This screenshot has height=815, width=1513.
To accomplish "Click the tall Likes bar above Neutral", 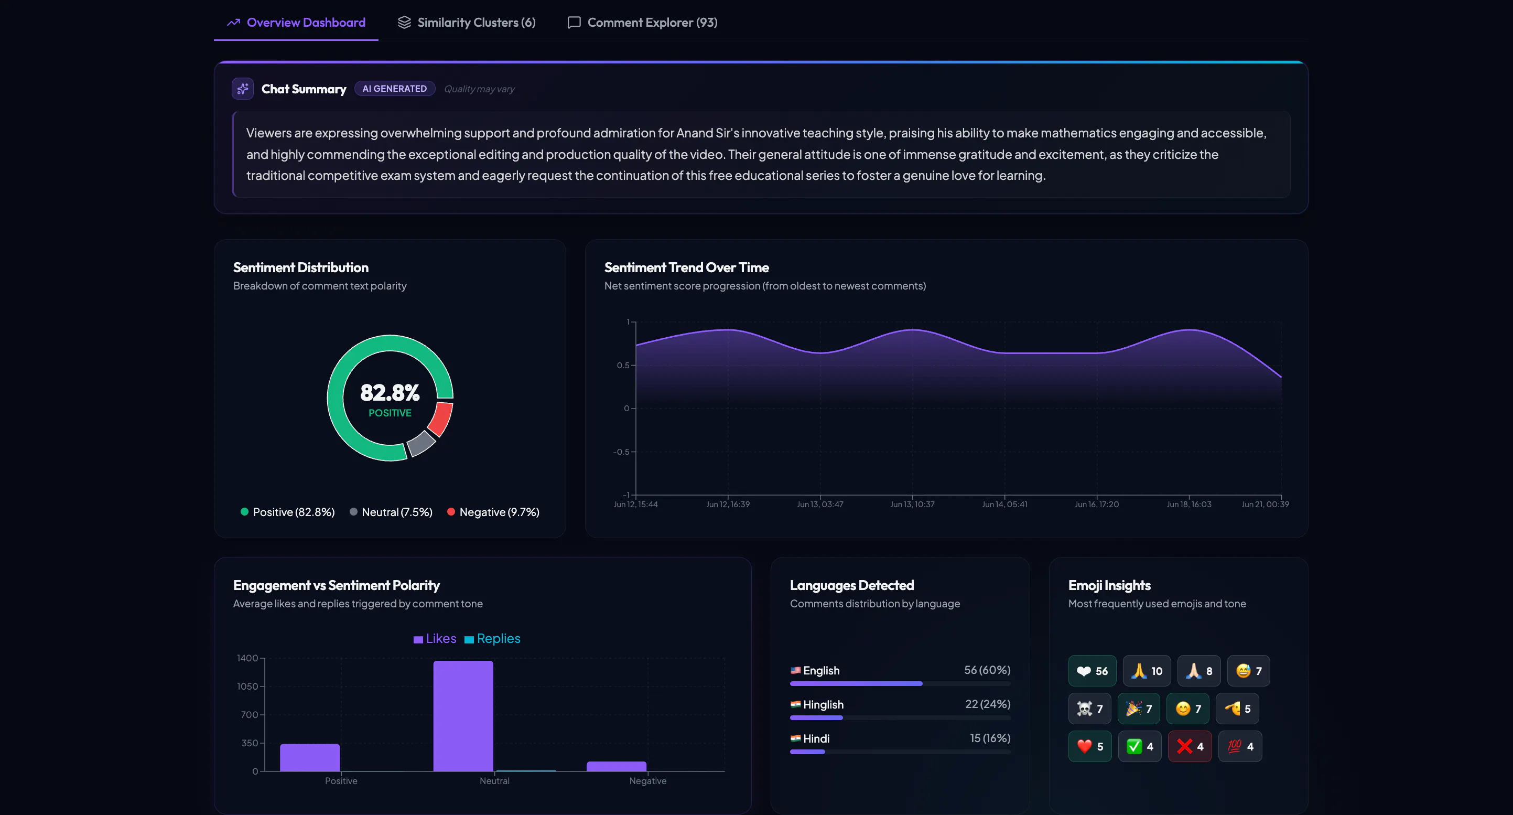I will point(463,716).
